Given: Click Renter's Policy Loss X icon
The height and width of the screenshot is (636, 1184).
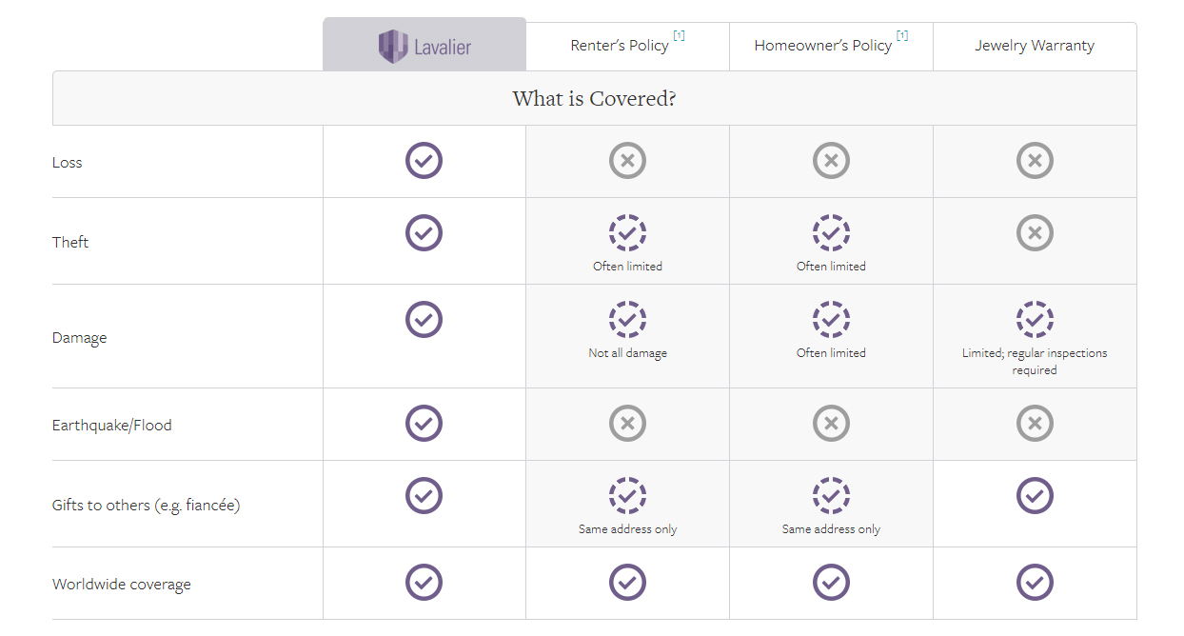Looking at the screenshot, I should coord(627,161).
